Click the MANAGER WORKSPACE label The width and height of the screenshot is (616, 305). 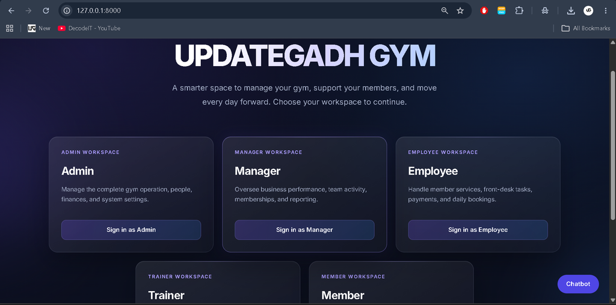[x=268, y=152]
